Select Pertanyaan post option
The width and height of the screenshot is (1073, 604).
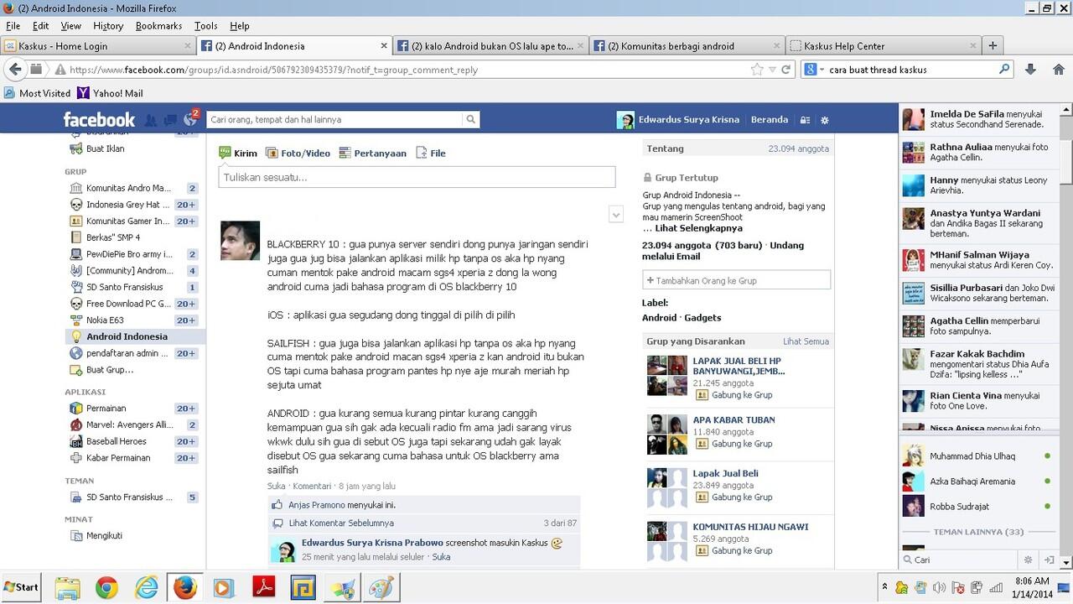[x=373, y=153]
